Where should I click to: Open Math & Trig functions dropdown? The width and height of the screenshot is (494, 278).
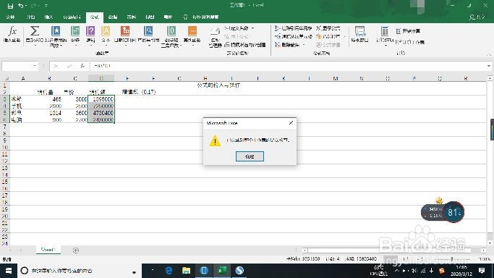click(x=171, y=37)
